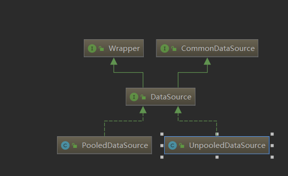Click the class icon on PooledDataSource node

(x=65, y=145)
